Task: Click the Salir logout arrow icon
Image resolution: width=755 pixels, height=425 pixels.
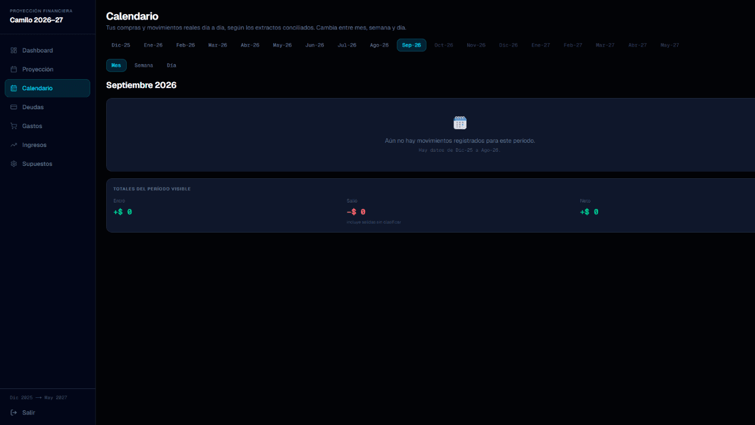Action: [x=14, y=413]
